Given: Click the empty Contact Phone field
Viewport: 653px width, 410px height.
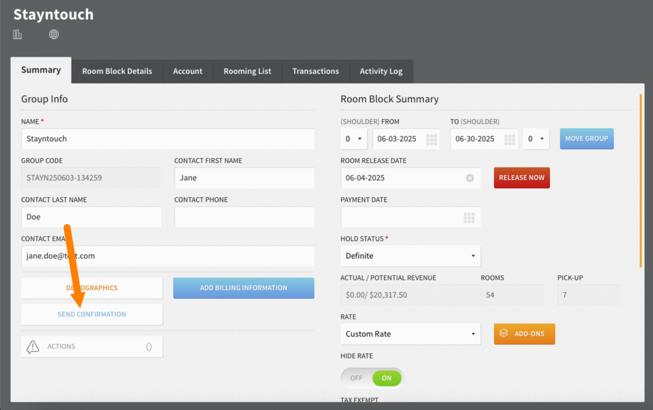Looking at the screenshot, I should coord(244,217).
